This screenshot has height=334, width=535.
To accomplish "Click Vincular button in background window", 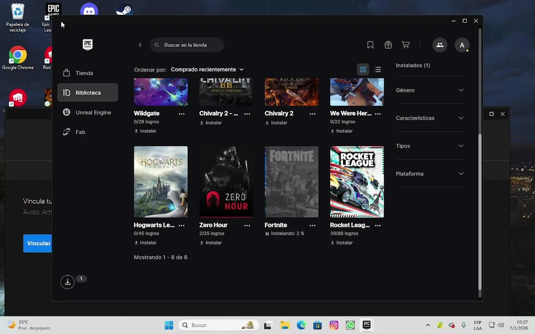I will click(x=38, y=244).
